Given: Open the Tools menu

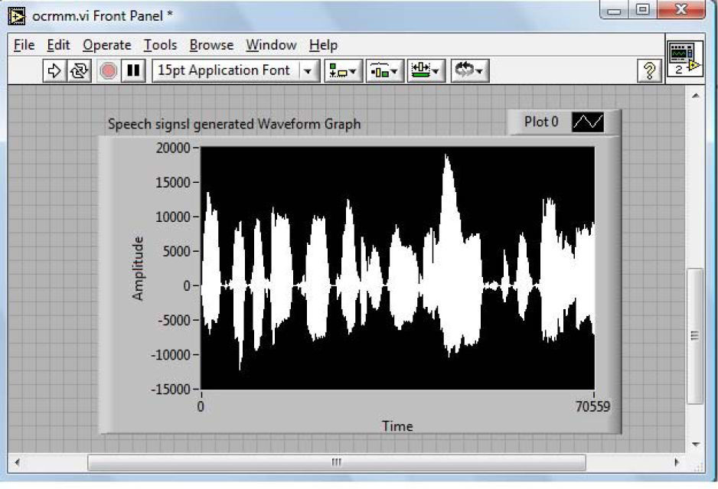Looking at the screenshot, I should 160,45.
